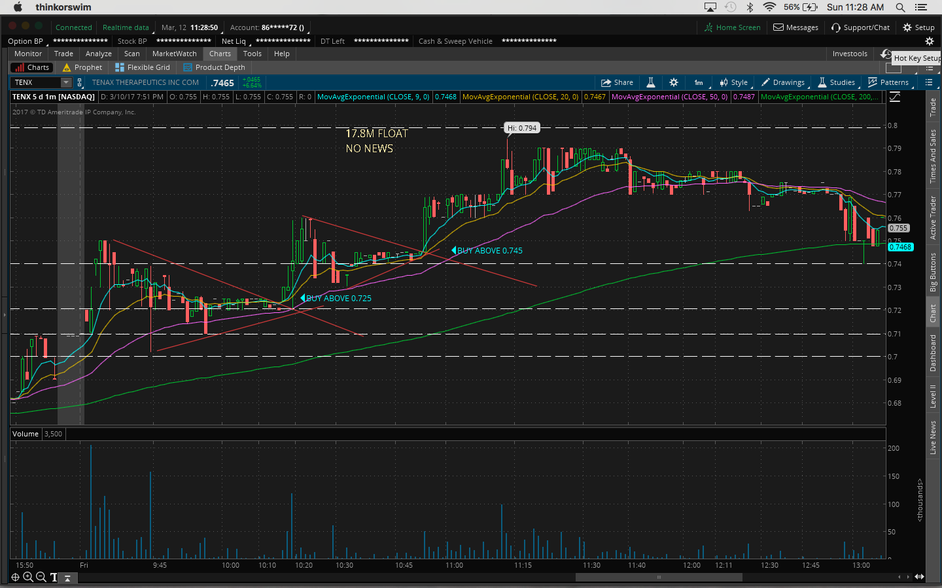Click the horizontal chart scrollbar thumb

[659, 577]
